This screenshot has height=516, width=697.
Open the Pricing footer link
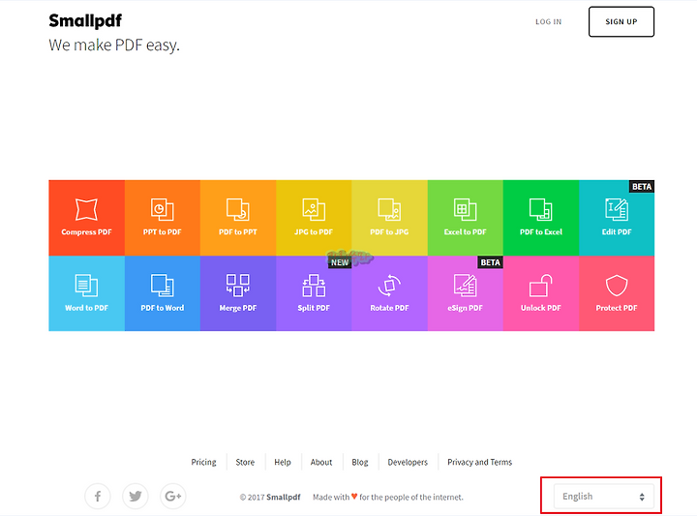click(203, 462)
